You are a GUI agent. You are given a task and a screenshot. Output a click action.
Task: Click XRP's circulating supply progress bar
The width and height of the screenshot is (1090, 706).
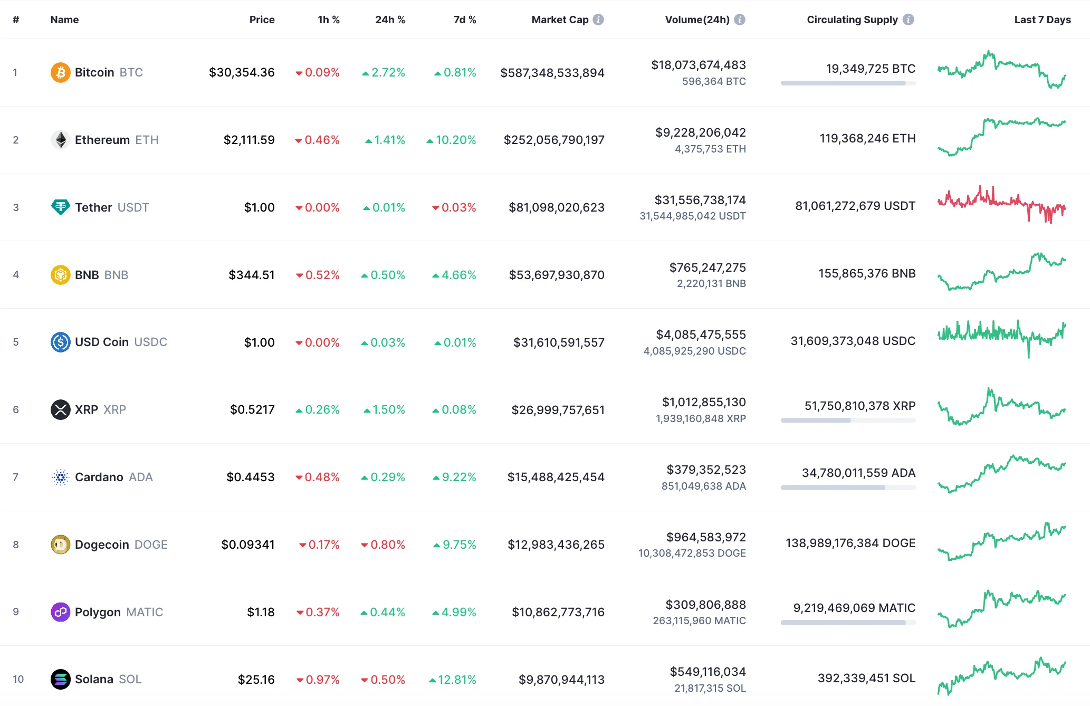pos(848,421)
